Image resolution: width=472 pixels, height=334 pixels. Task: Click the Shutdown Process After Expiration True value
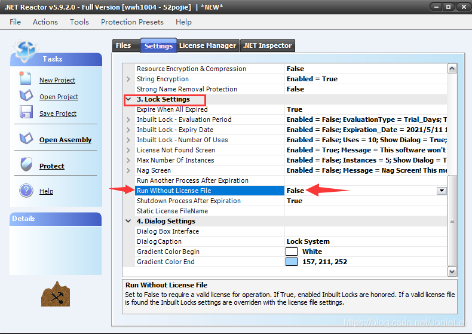tap(295, 201)
